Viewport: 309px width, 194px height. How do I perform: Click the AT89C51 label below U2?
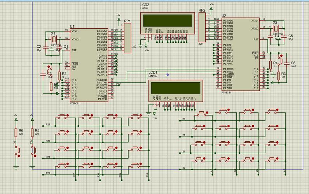coord(227,93)
